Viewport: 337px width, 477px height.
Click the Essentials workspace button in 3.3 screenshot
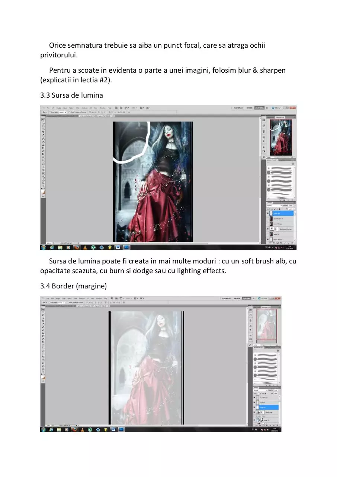point(238,108)
